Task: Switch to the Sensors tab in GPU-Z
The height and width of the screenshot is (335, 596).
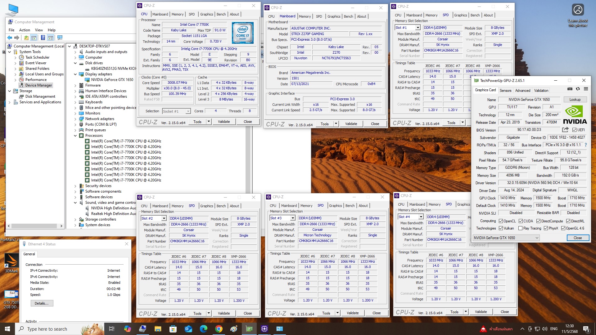Action: pos(505,91)
